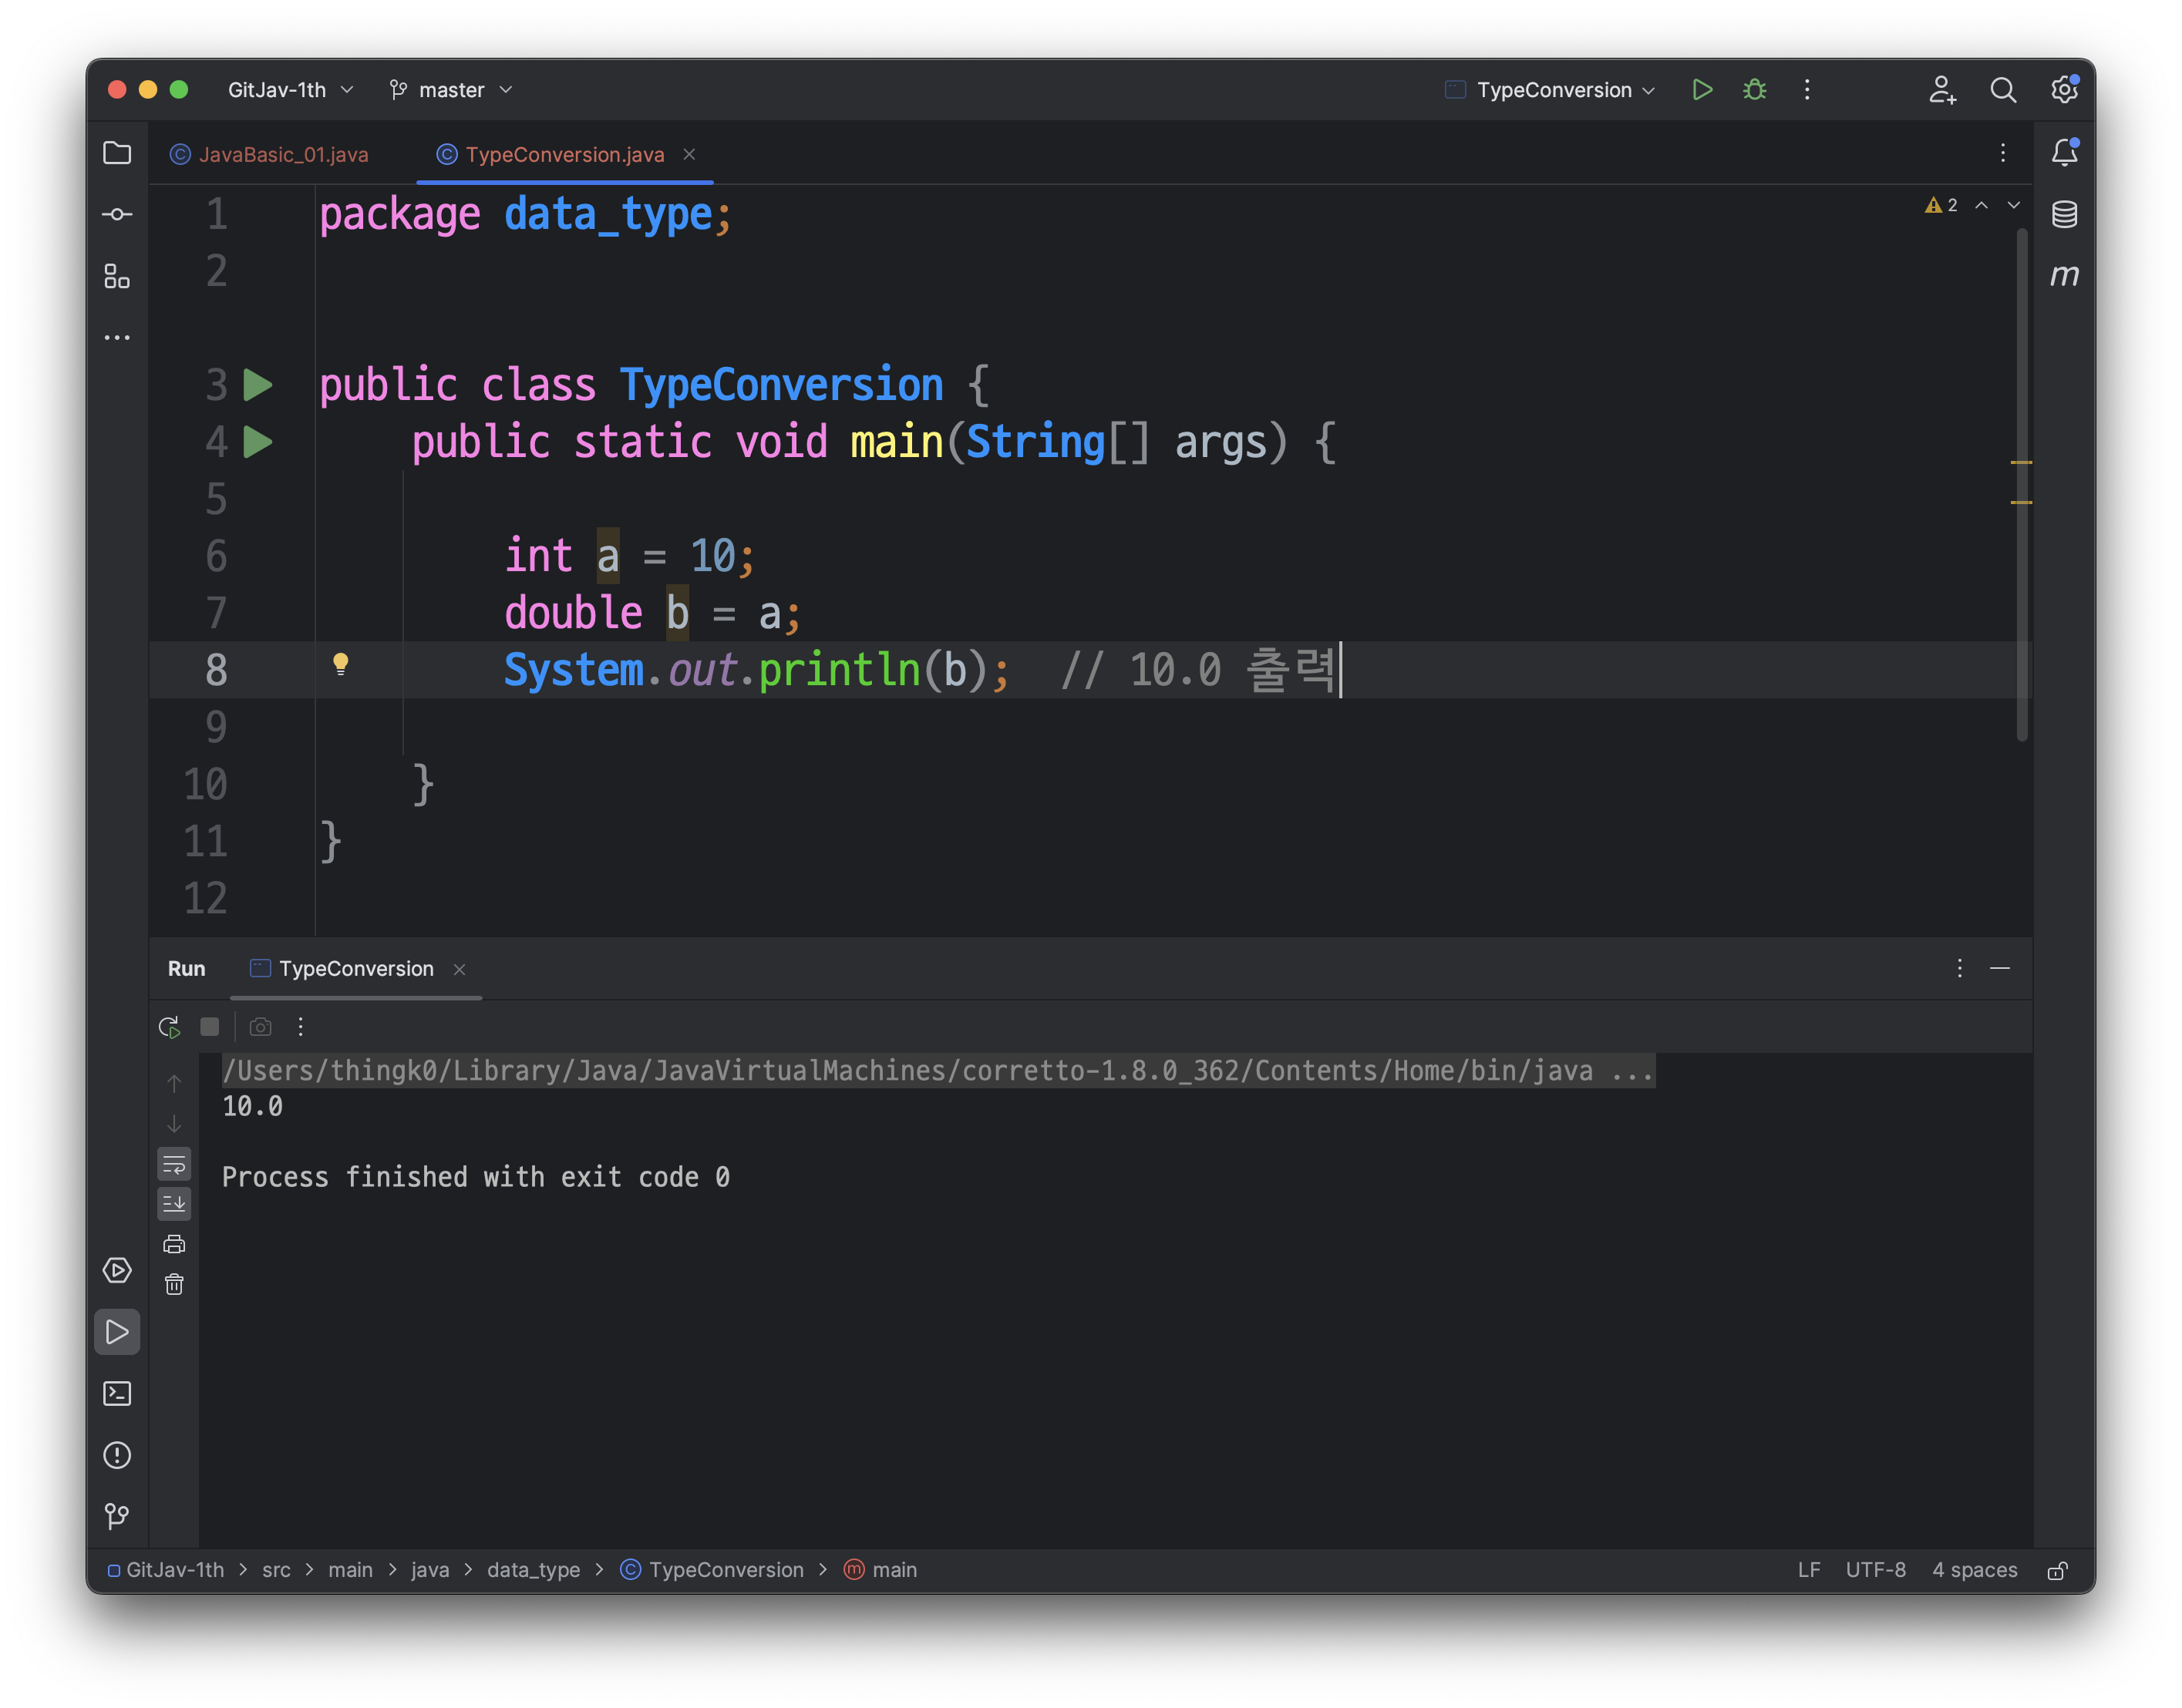Open the Problems tool window icon
This screenshot has height=1708, width=2182.
117,1455
